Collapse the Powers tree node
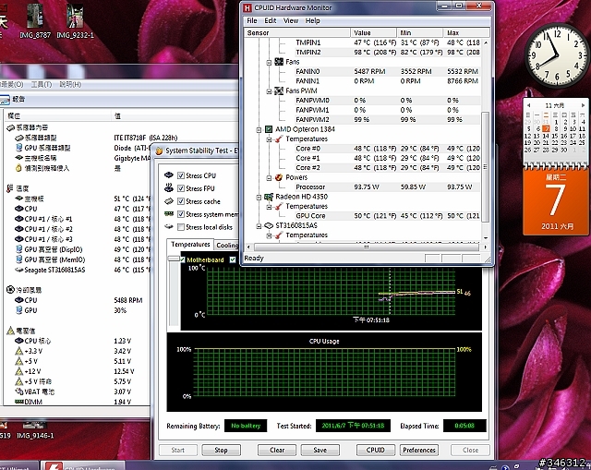591x470 pixels. click(x=269, y=178)
